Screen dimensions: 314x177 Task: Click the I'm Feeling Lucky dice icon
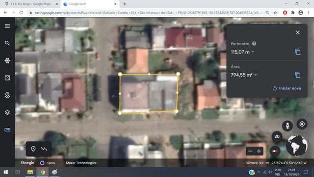point(7,78)
